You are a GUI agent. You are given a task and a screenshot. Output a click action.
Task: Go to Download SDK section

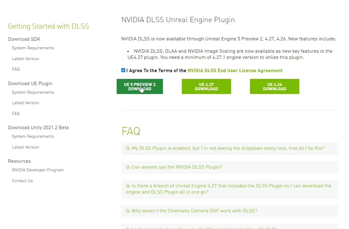(24, 39)
